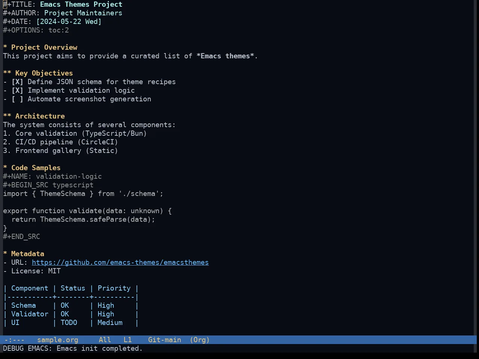Click the echo area init completed message
The image size is (479, 359).
(73, 349)
